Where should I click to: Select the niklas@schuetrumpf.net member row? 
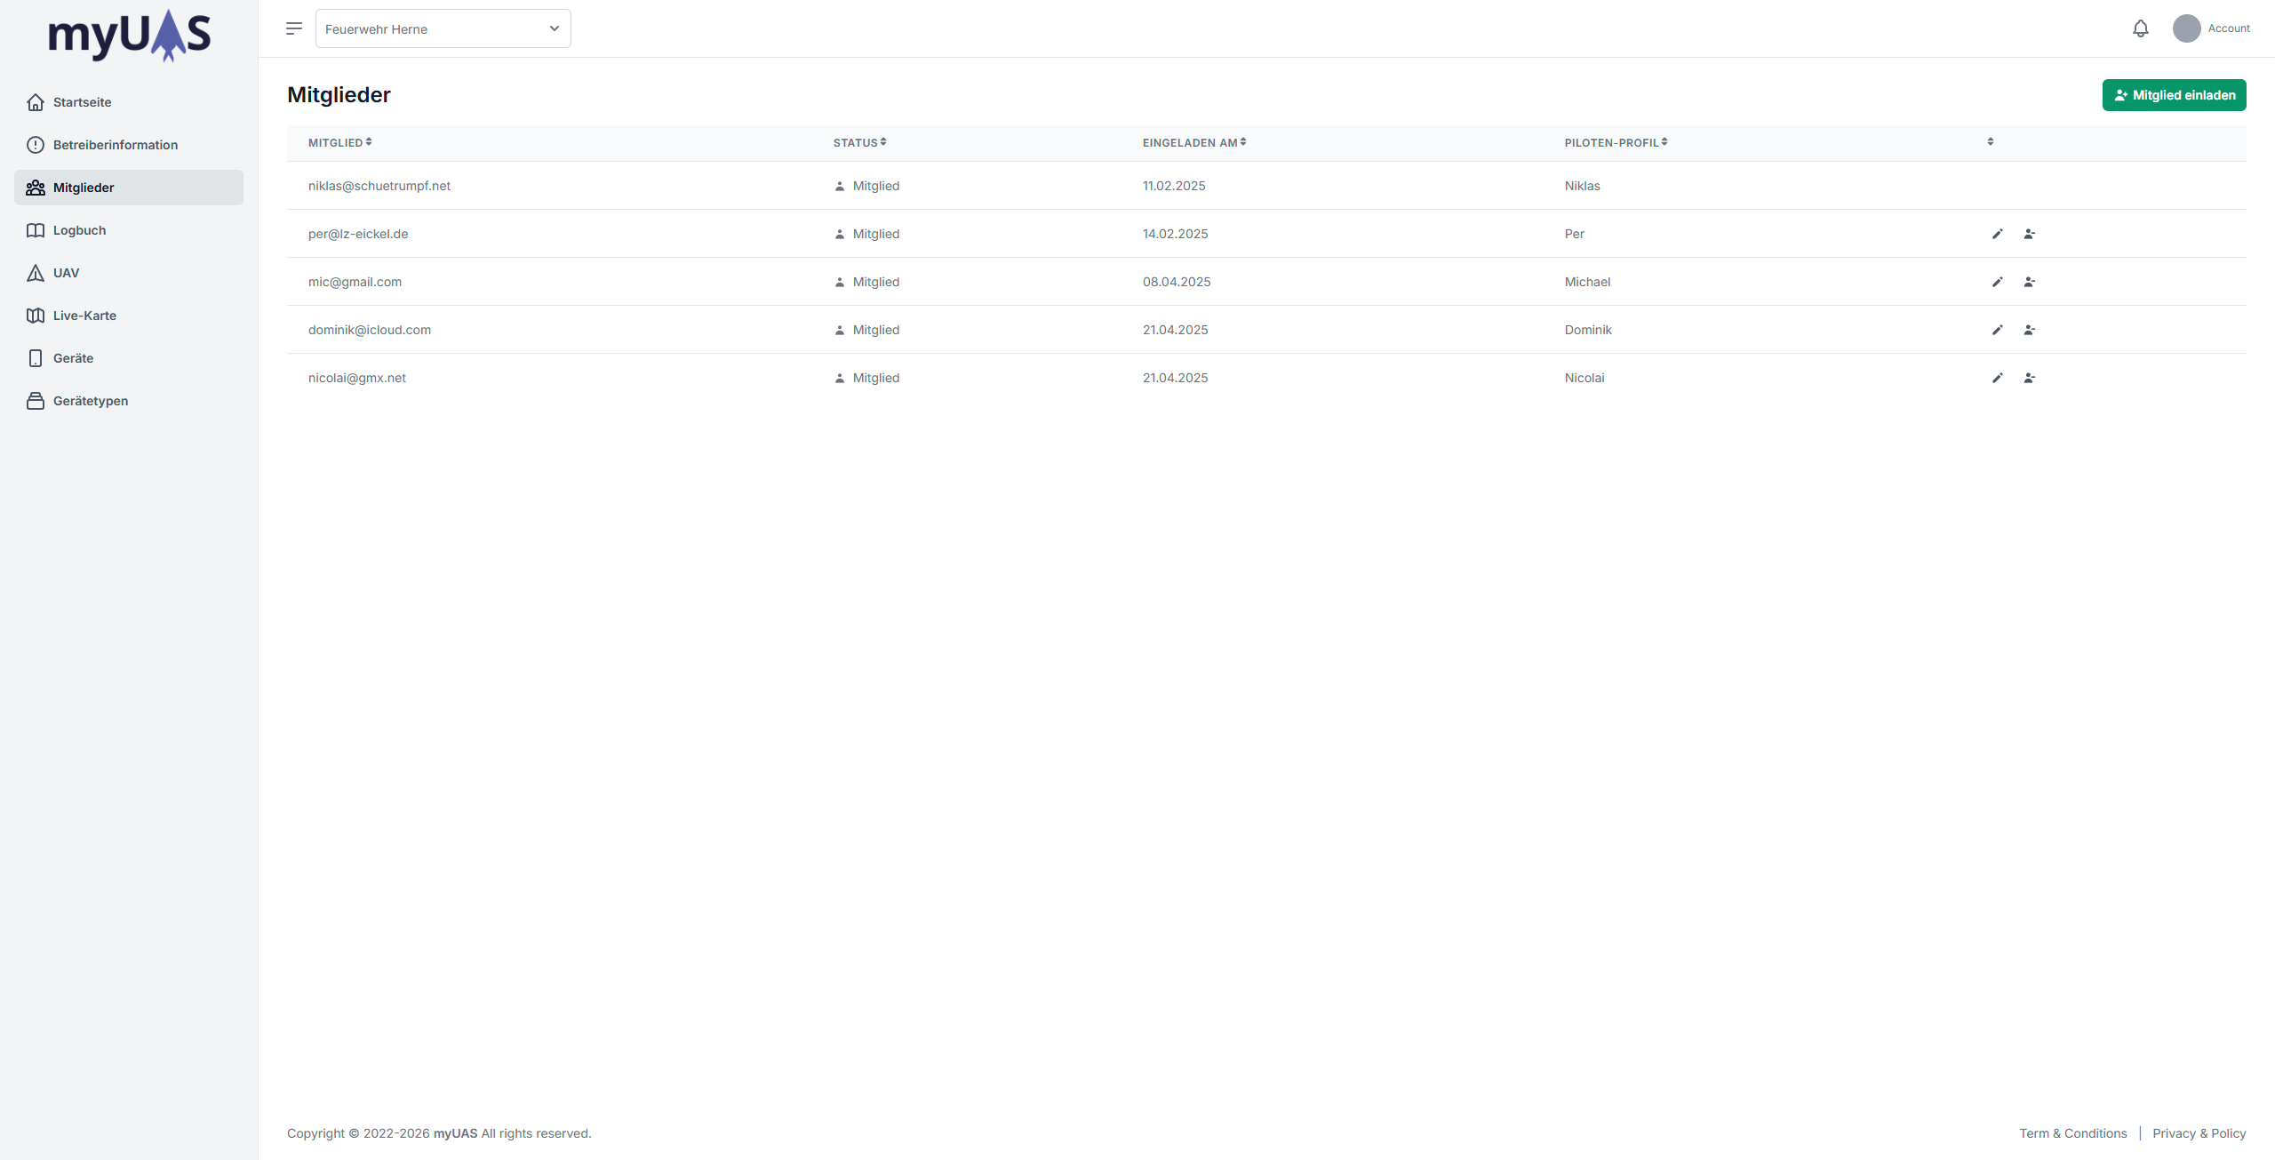(379, 186)
